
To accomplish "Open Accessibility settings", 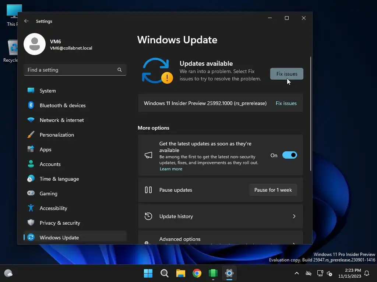I will pos(75,208).
